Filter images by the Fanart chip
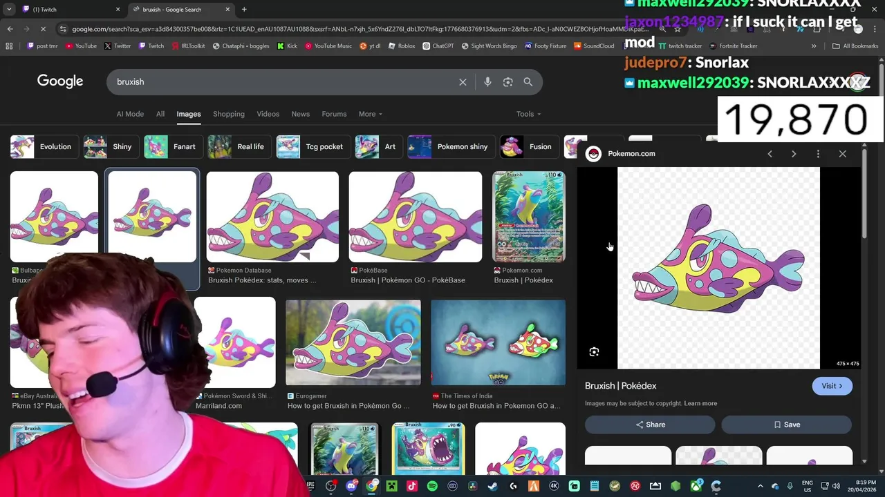Image resolution: width=885 pixels, height=497 pixels. pyautogui.click(x=172, y=147)
